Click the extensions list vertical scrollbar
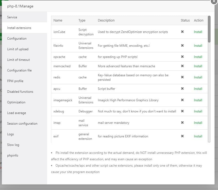 [209, 29]
